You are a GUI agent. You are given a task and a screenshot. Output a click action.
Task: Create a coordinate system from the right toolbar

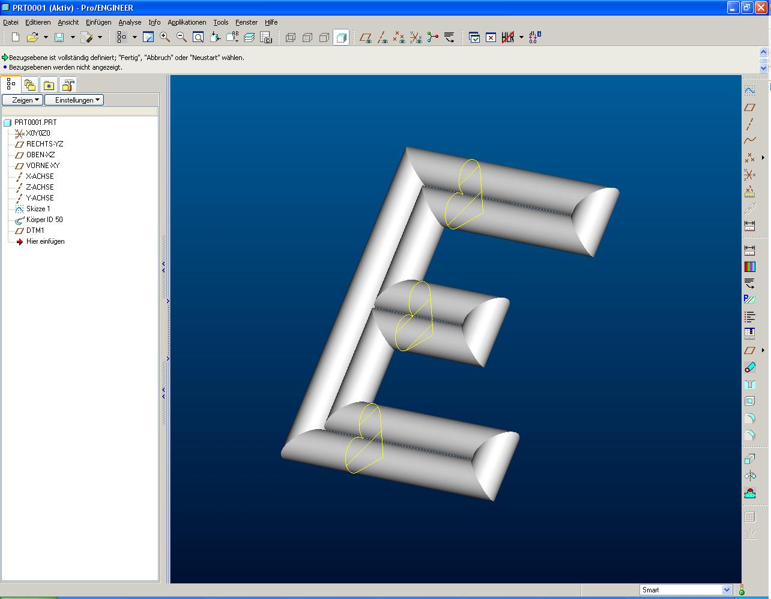coord(749,175)
